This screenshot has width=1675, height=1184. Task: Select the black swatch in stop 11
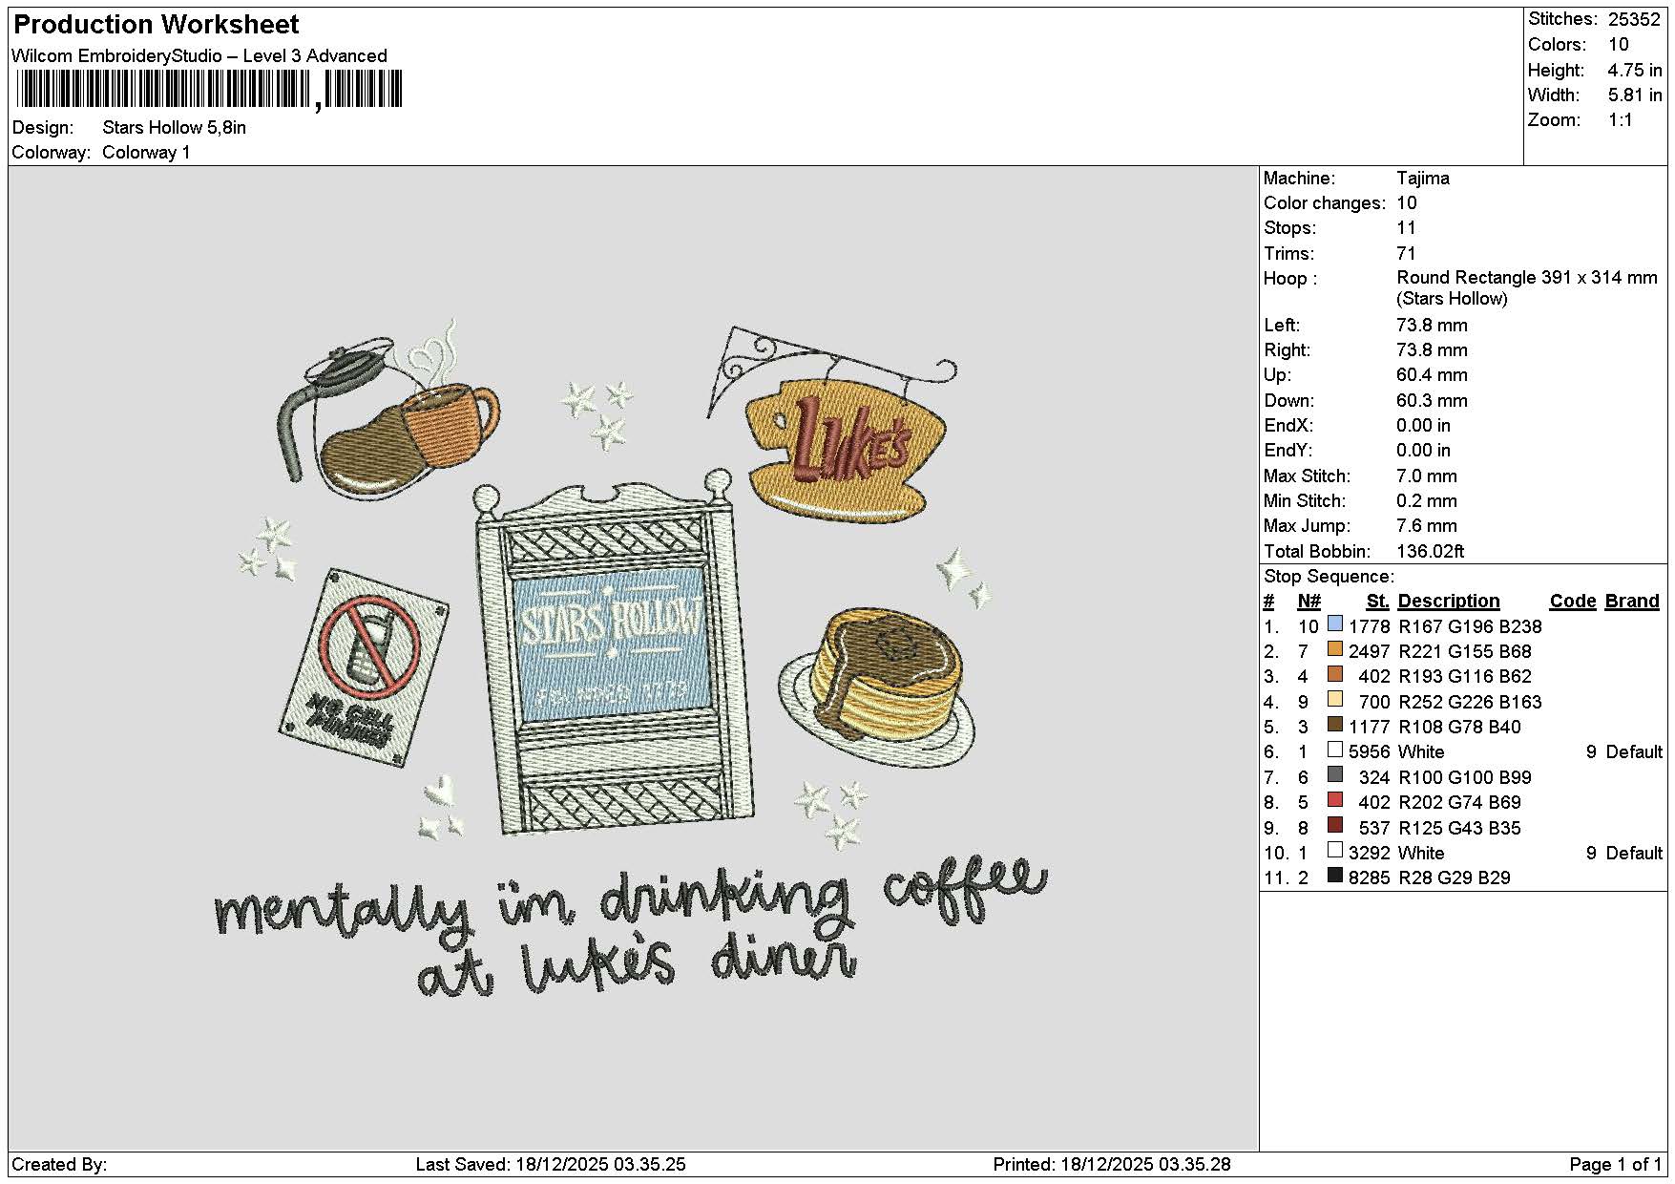point(1334,876)
